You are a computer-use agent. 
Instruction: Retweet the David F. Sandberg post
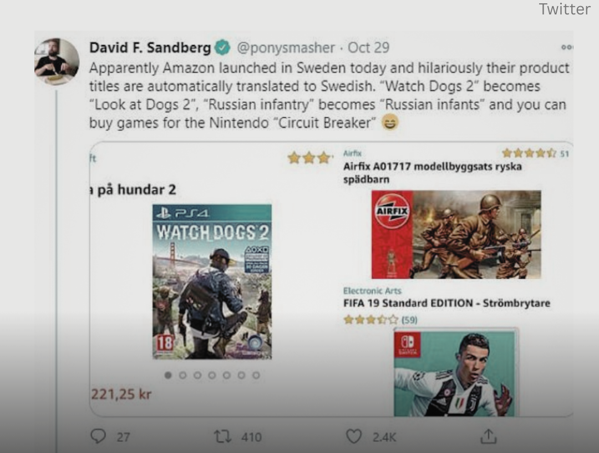click(x=223, y=436)
